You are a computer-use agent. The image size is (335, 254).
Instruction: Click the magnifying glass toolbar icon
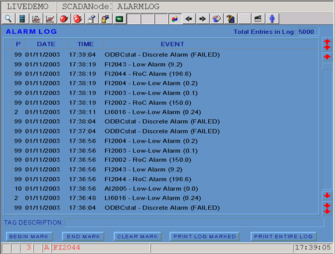coord(8,19)
